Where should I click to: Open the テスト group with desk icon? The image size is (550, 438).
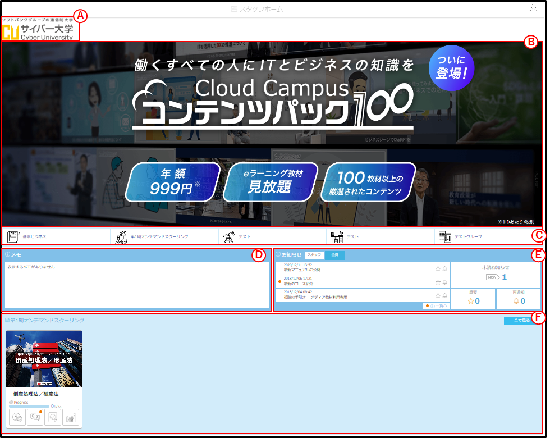coord(381,236)
